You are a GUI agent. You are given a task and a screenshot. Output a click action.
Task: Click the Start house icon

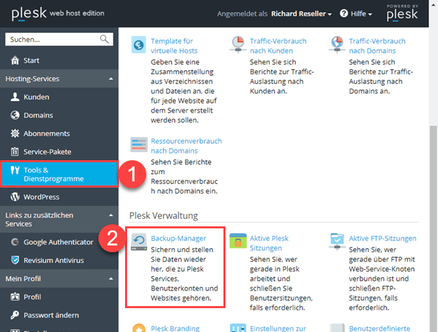pyautogui.click(x=15, y=60)
